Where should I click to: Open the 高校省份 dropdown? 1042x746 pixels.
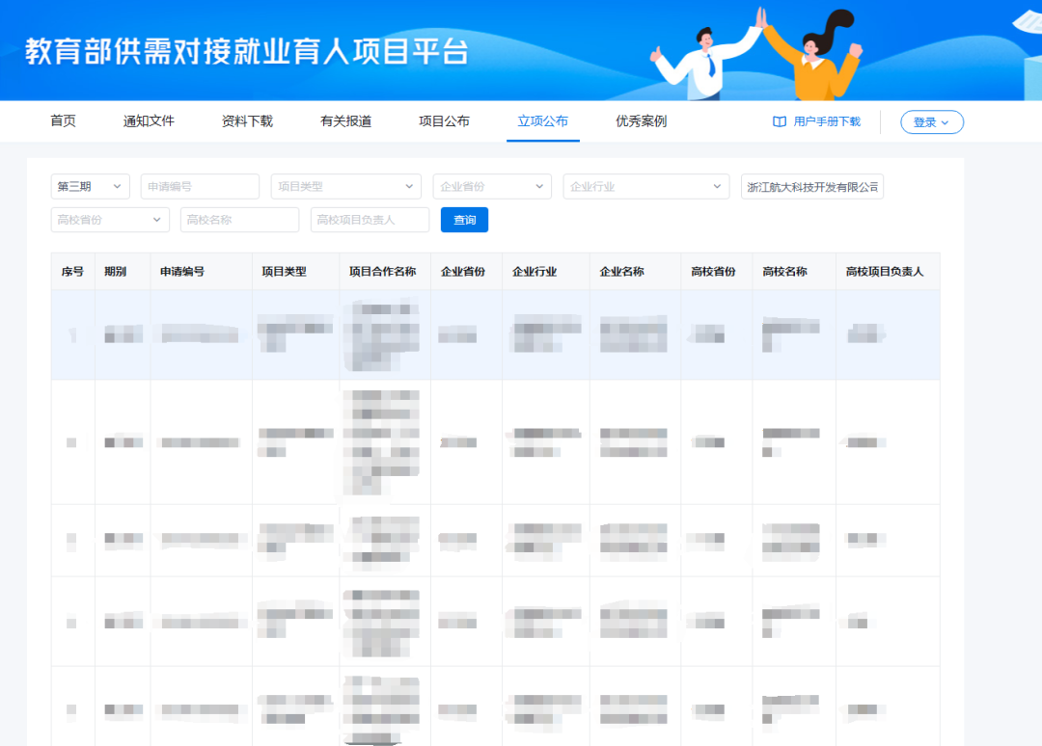(109, 220)
